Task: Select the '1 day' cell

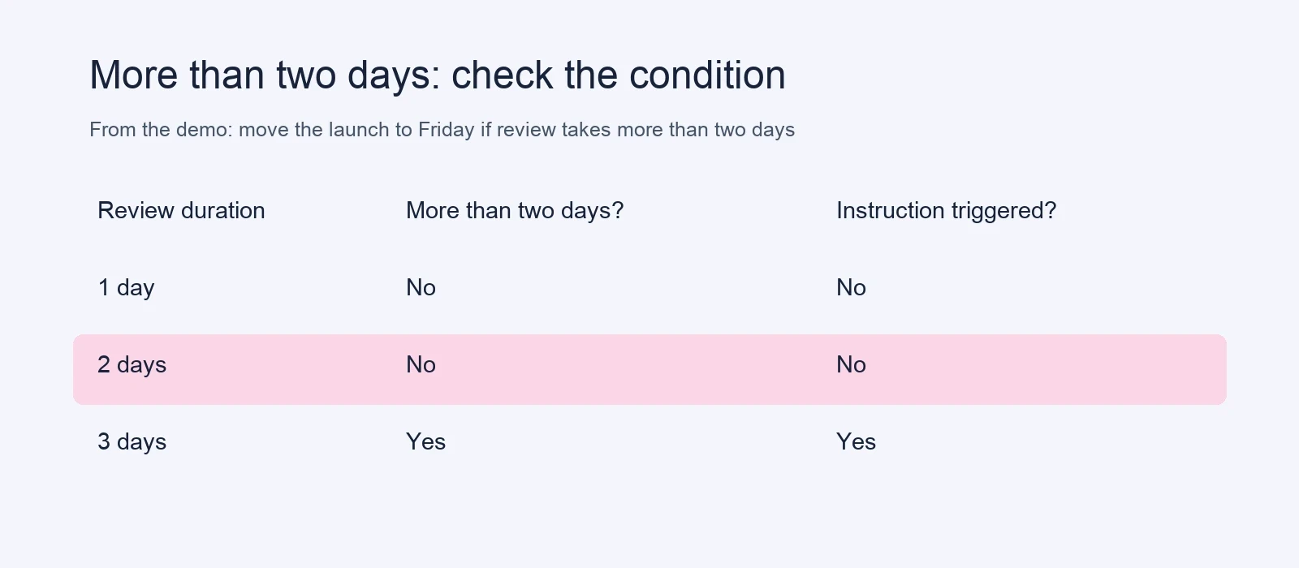Action: tap(126, 288)
